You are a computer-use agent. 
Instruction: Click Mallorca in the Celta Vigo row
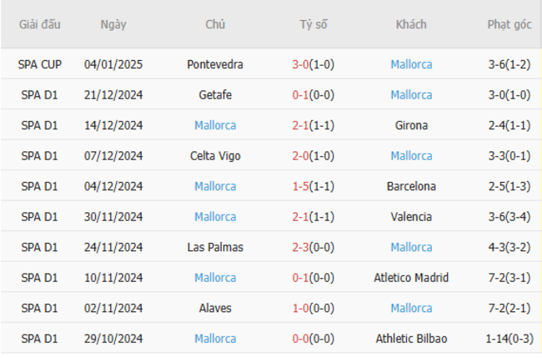pyautogui.click(x=411, y=156)
